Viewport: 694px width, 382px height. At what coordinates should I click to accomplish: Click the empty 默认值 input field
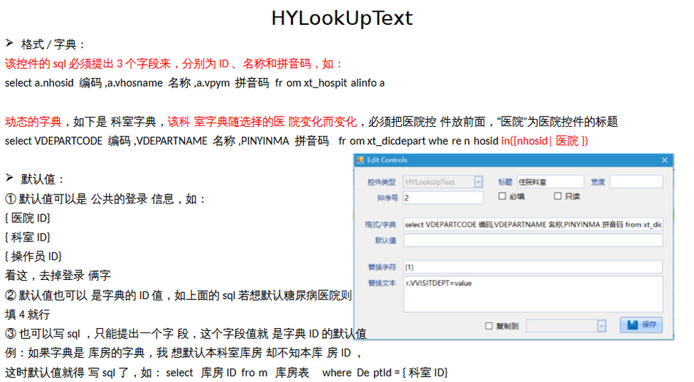coord(533,241)
